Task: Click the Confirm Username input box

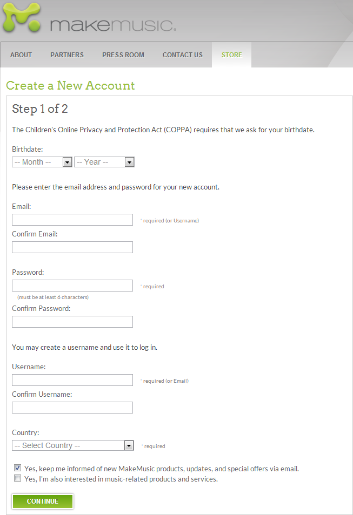Action: pyautogui.click(x=72, y=408)
